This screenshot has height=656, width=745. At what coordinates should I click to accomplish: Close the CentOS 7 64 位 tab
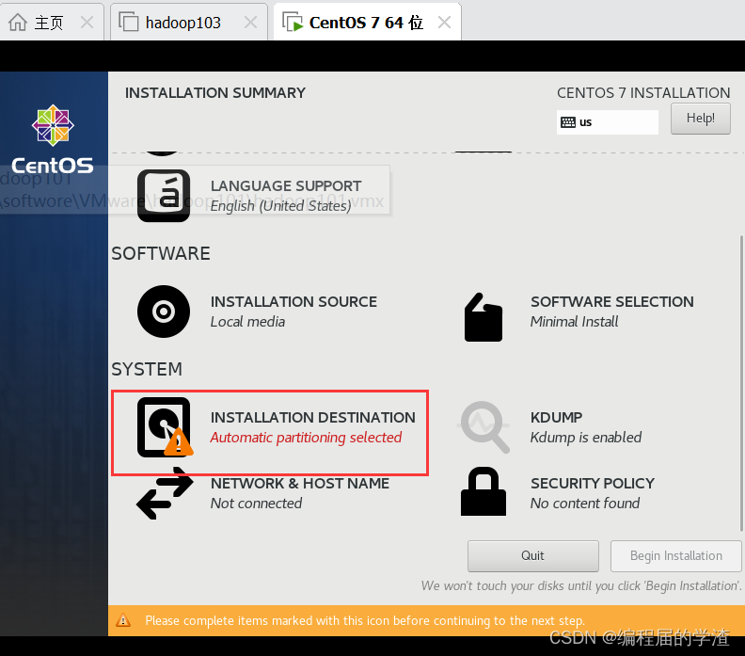point(444,22)
